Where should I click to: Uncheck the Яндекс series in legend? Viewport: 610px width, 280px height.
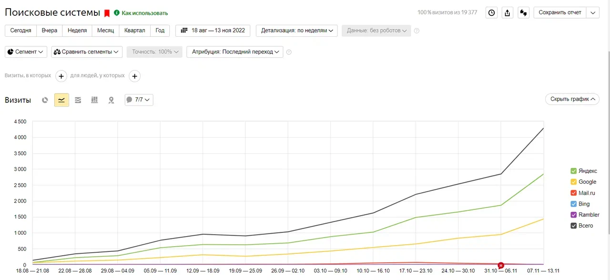point(574,171)
